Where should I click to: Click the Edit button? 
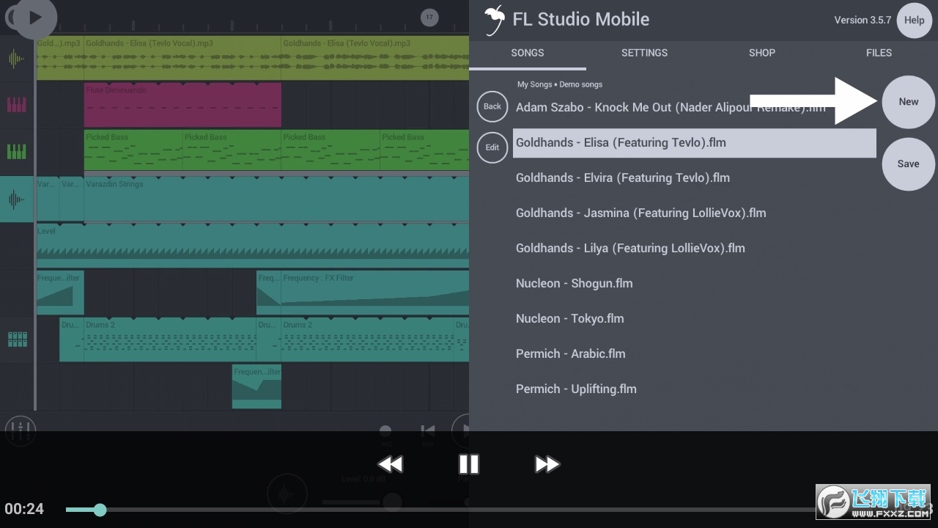[x=492, y=147]
